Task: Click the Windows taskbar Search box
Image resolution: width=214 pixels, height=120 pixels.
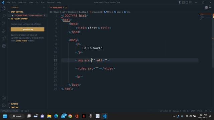Action: (17, 116)
